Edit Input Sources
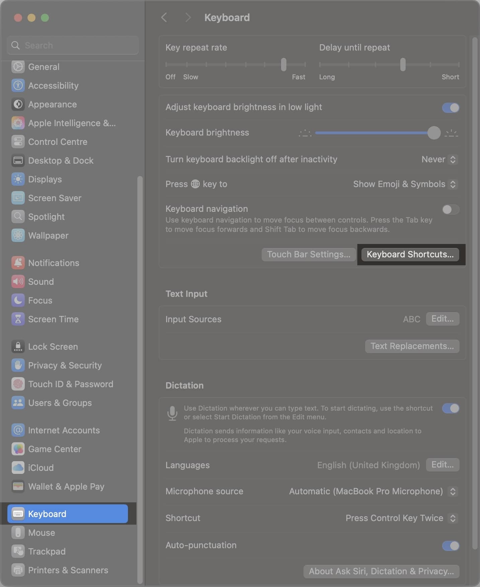Image resolution: width=480 pixels, height=587 pixels. (x=442, y=319)
